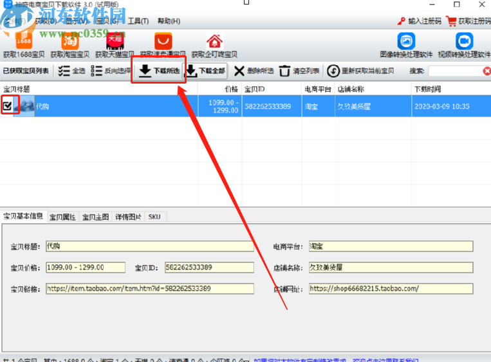491x362 pixels.
Task: Click the 获取叮咚宝贝 house icon
Action: pos(214,42)
